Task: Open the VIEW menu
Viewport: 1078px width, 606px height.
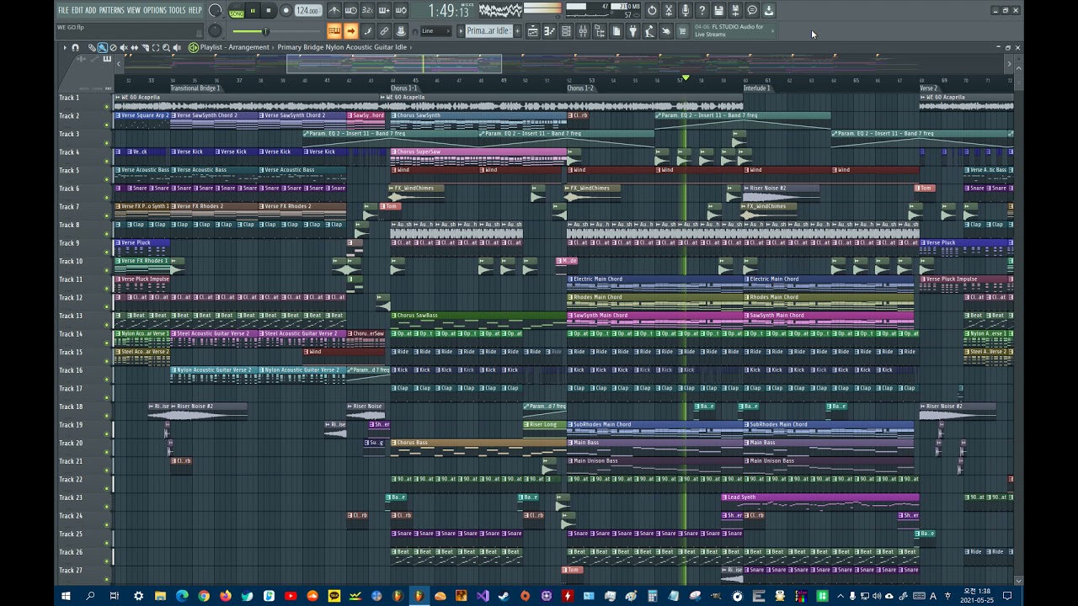Action: [x=134, y=10]
